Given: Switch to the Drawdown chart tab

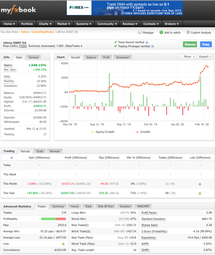Looking at the screenshot, I should point(123,58).
